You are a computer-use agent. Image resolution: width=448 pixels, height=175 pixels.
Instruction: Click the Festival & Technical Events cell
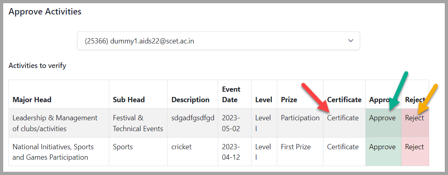138,123
